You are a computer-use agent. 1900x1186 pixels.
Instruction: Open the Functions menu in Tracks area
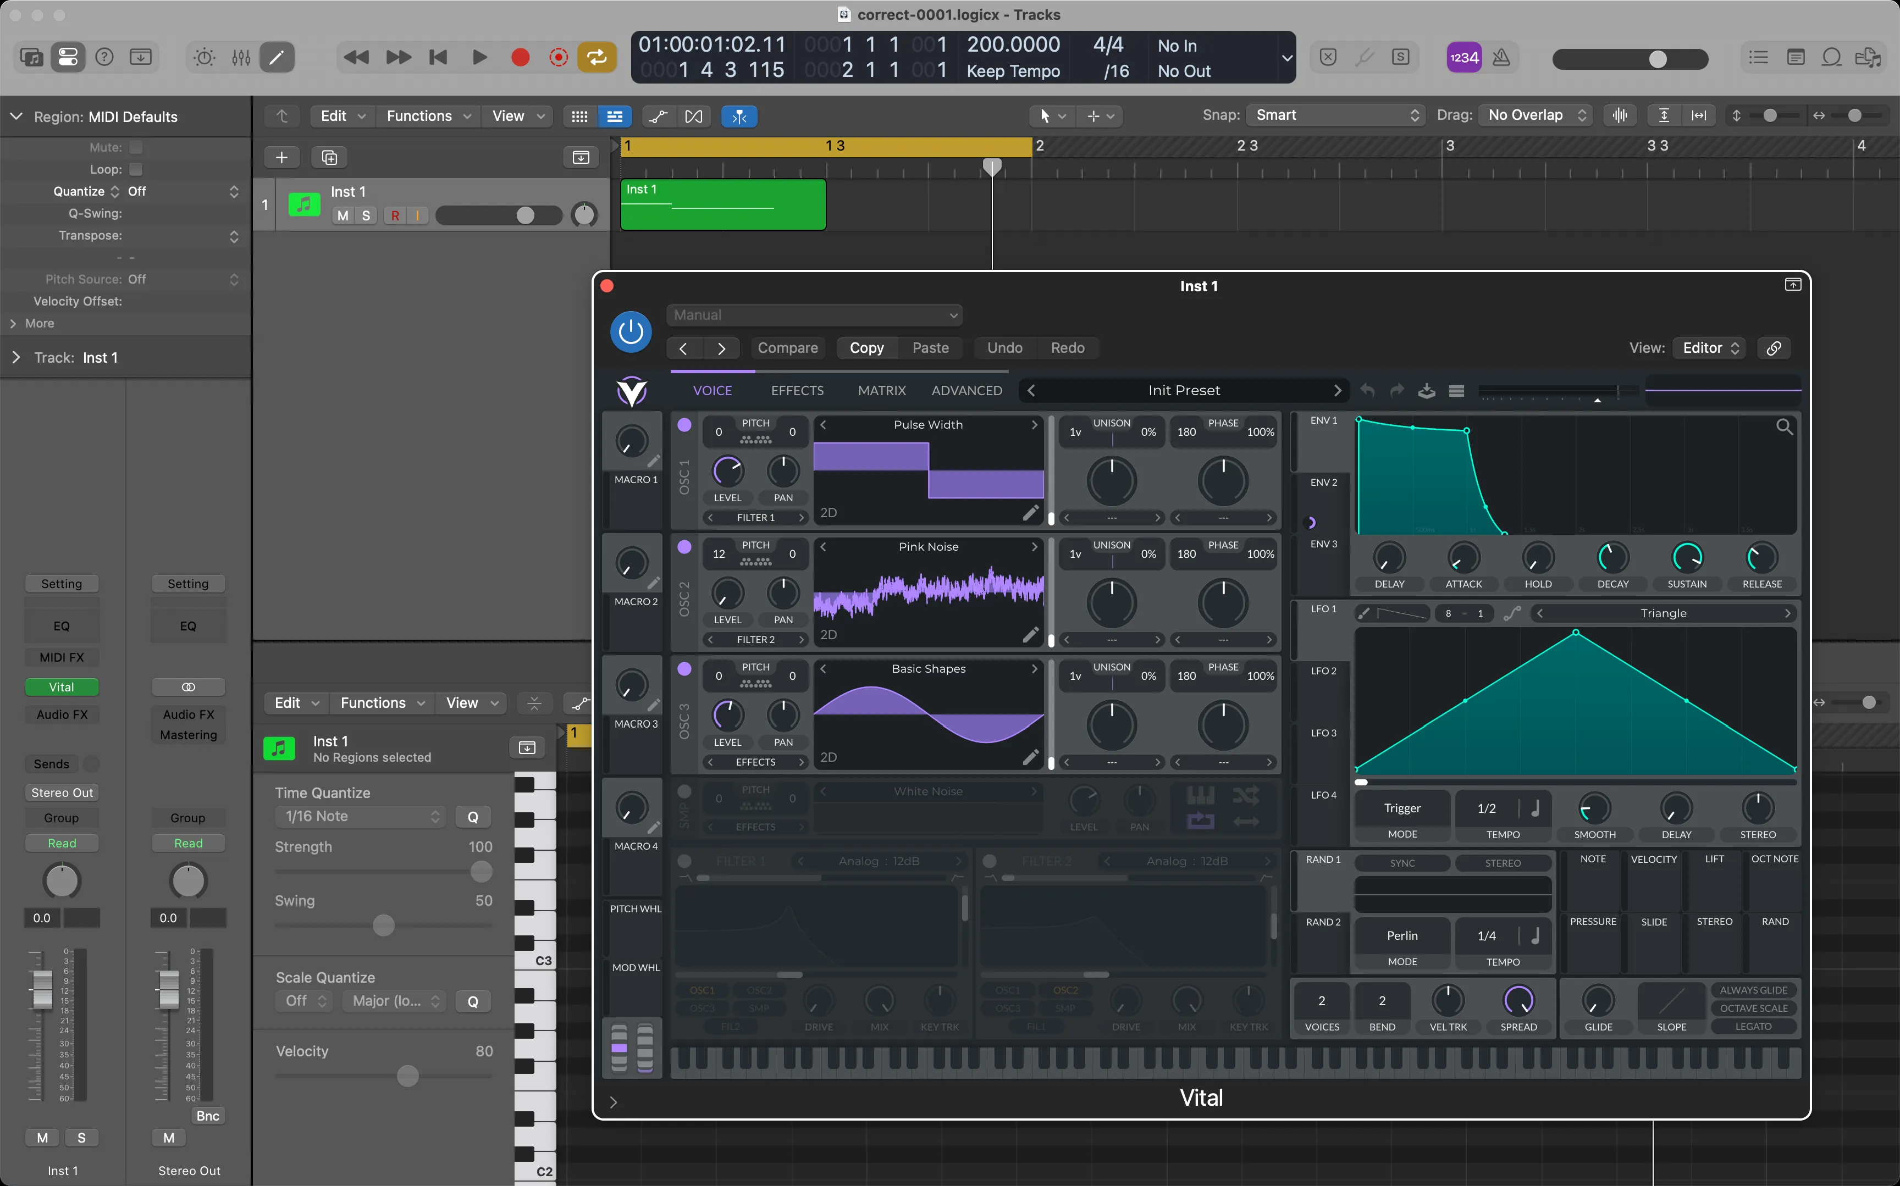(x=428, y=116)
